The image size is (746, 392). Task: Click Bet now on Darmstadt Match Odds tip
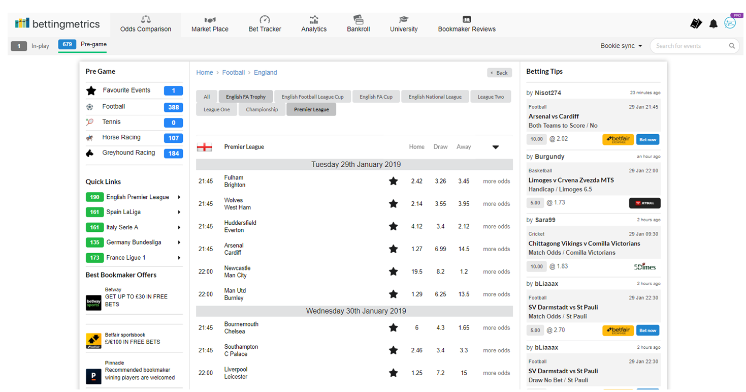tap(647, 330)
